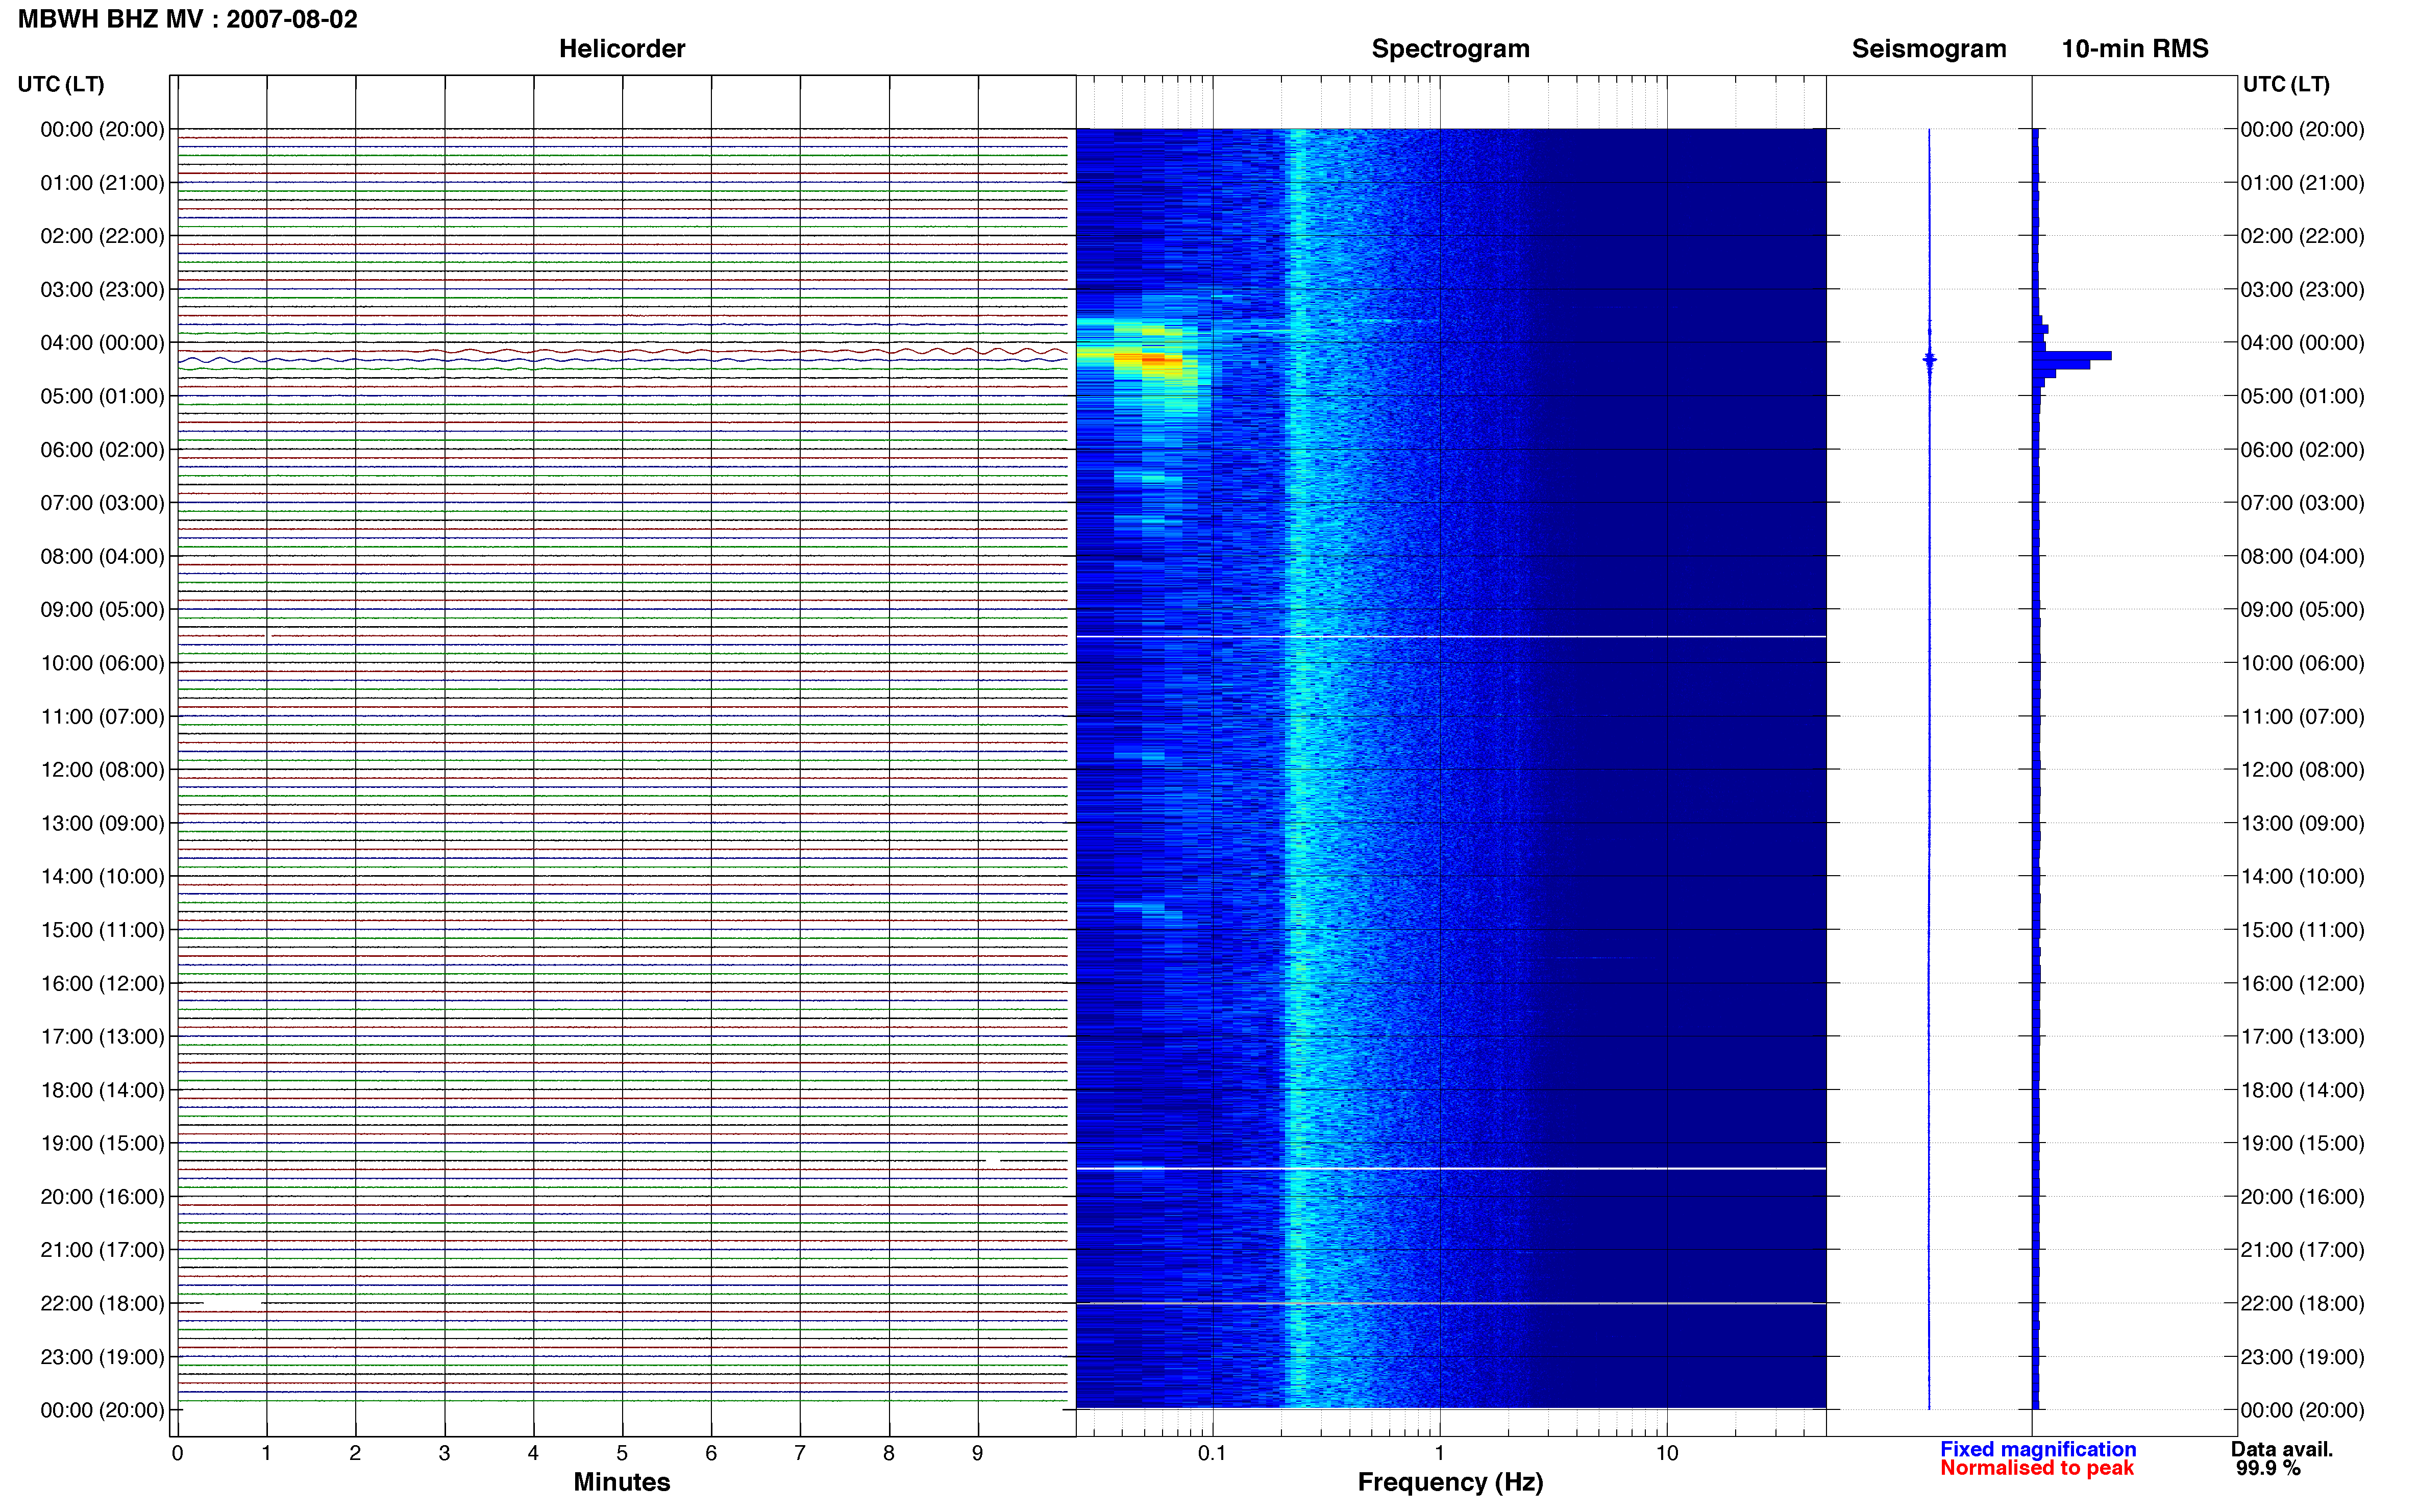Click the left '19:00 (15:00)' time label
Image resolution: width=2419 pixels, height=1512 pixels.
(x=102, y=1143)
